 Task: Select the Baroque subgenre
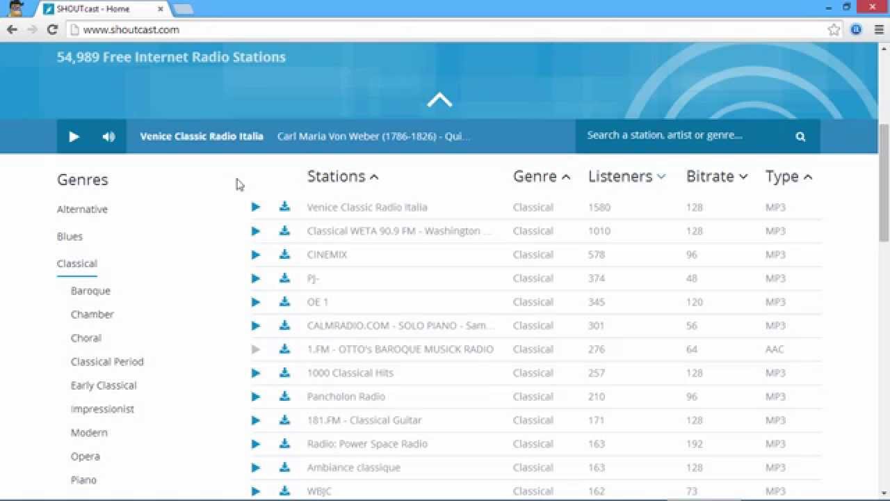pyautogui.click(x=90, y=291)
